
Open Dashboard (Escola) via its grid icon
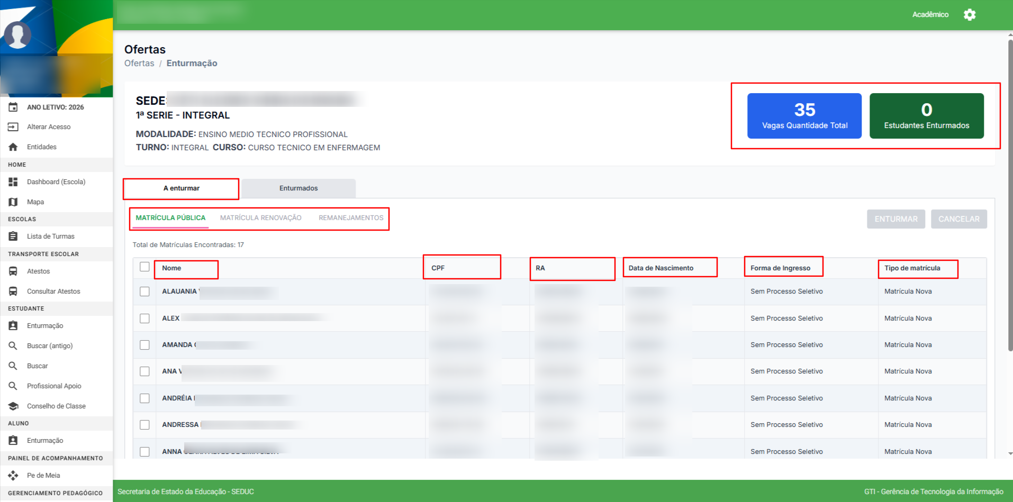tap(13, 182)
